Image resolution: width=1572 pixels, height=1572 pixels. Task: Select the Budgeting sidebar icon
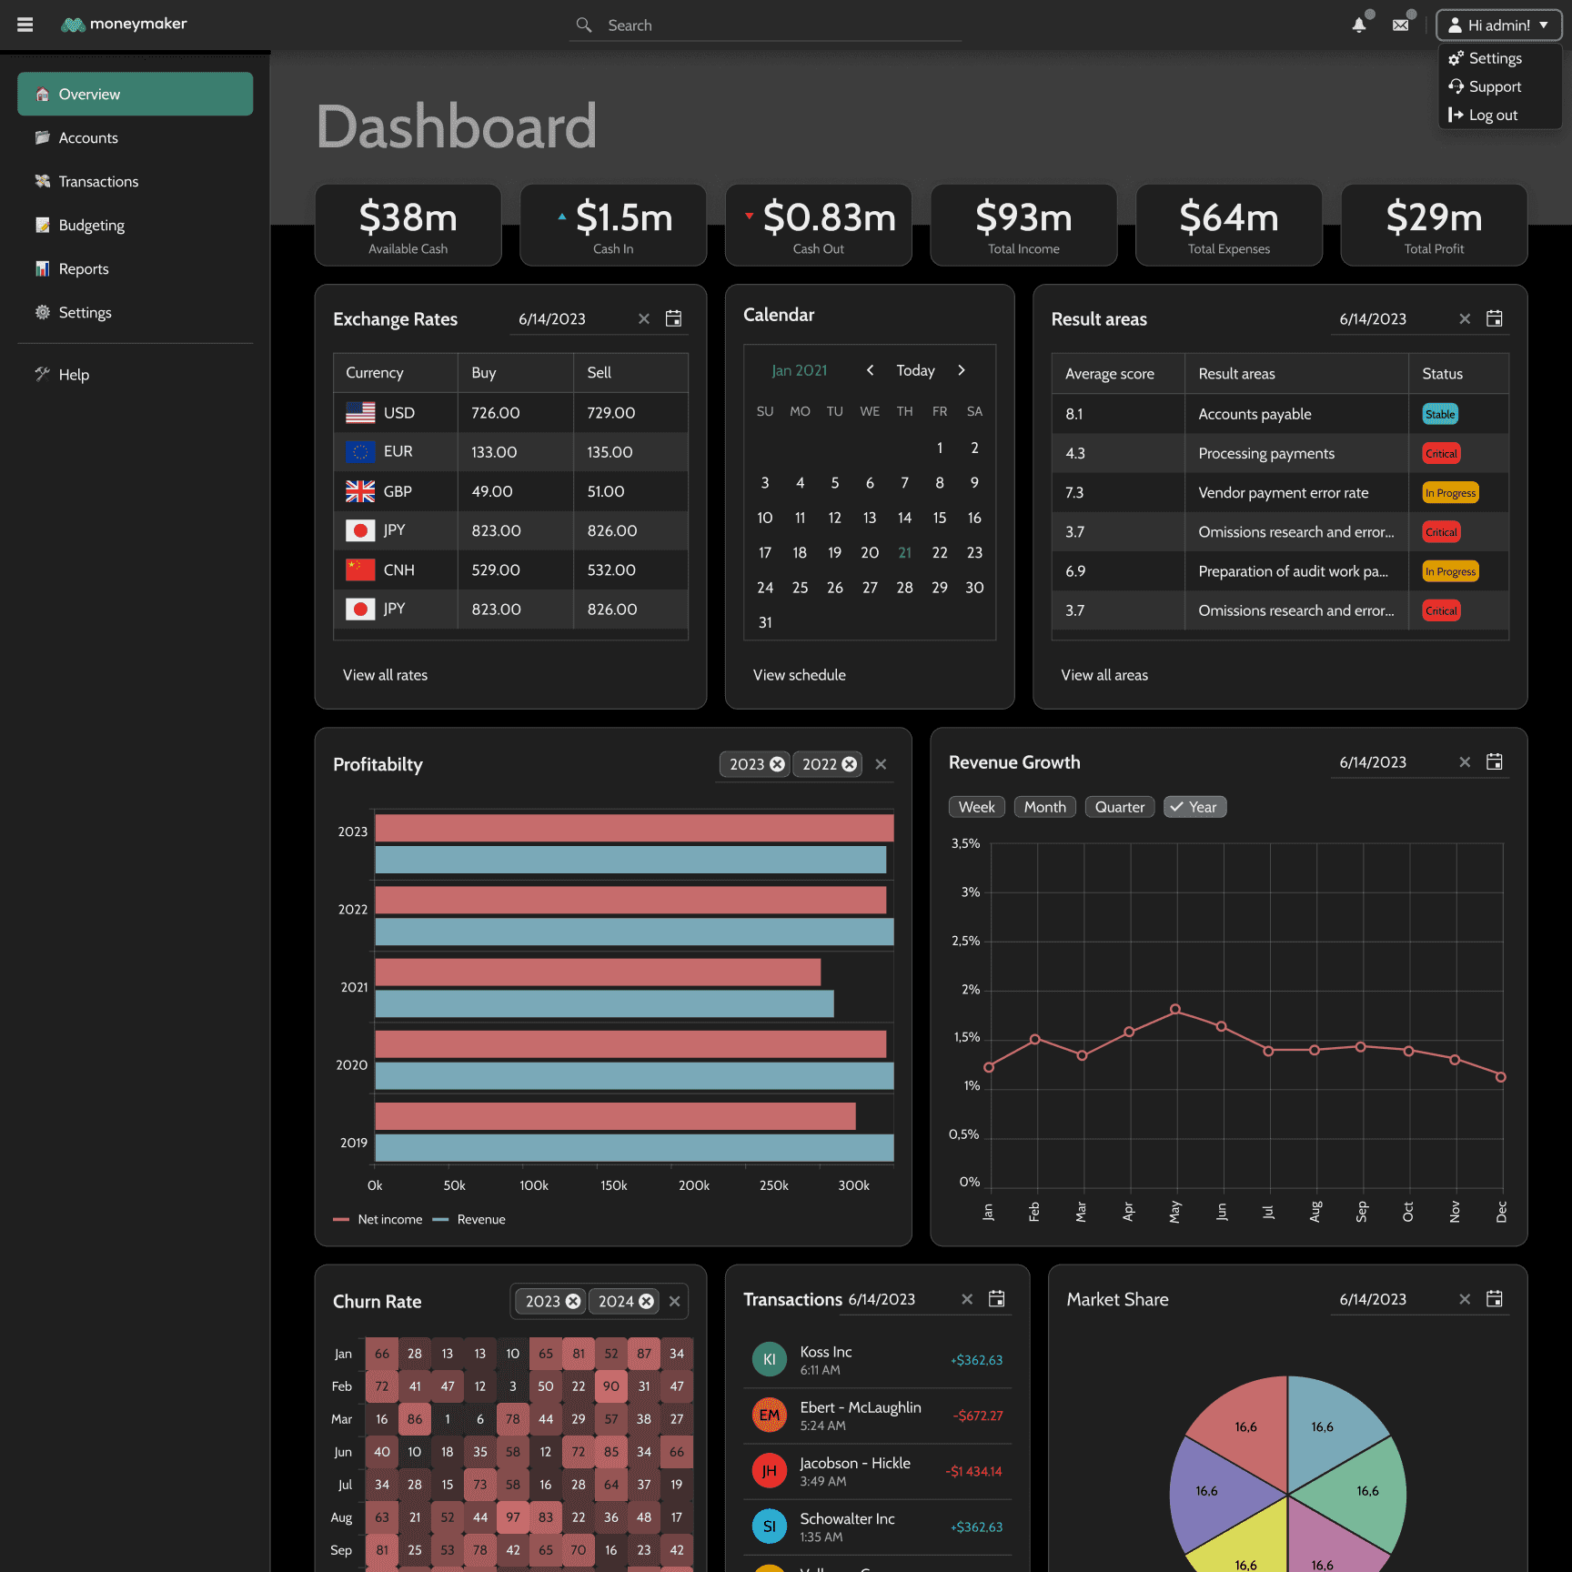coord(43,225)
